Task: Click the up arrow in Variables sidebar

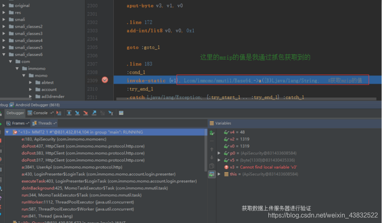Action: 212,149
